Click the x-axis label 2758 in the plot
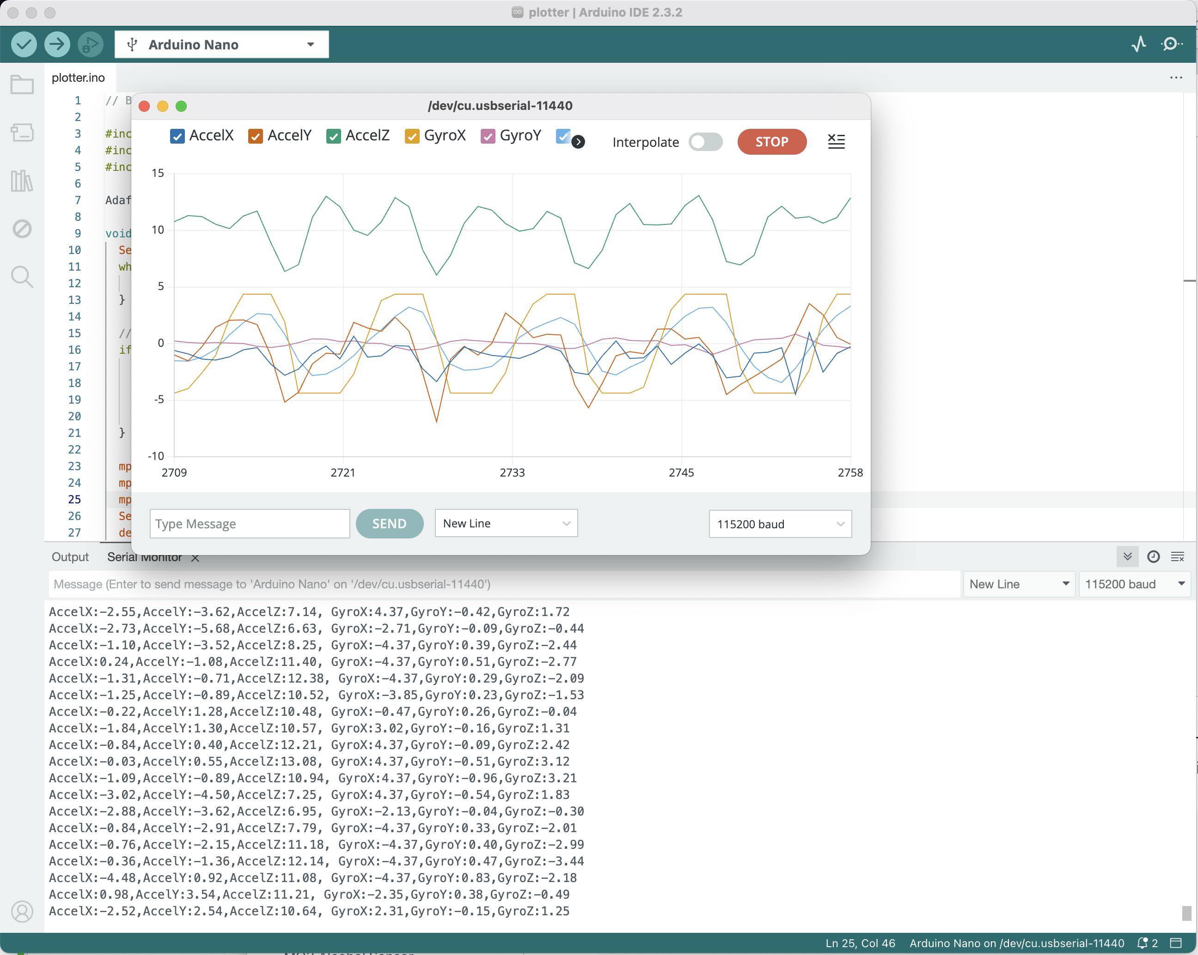1198x955 pixels. click(850, 472)
